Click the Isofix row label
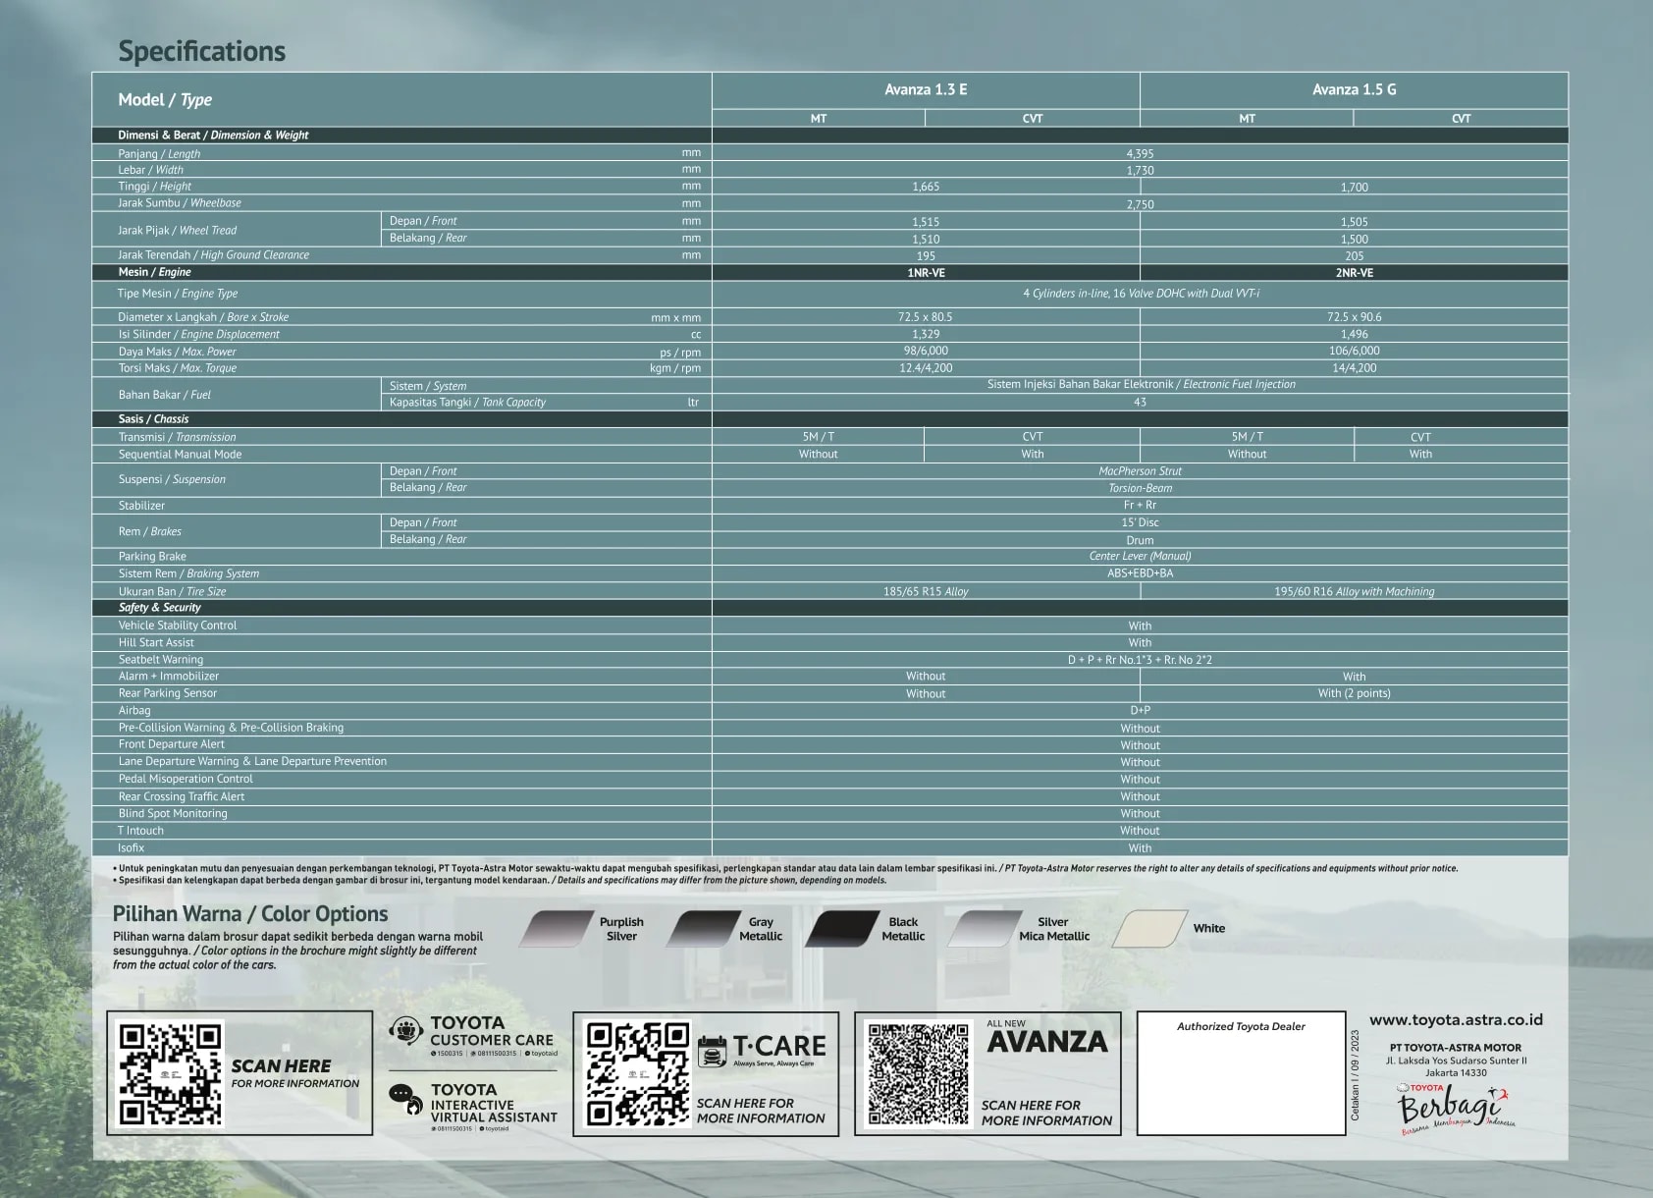 tap(132, 847)
